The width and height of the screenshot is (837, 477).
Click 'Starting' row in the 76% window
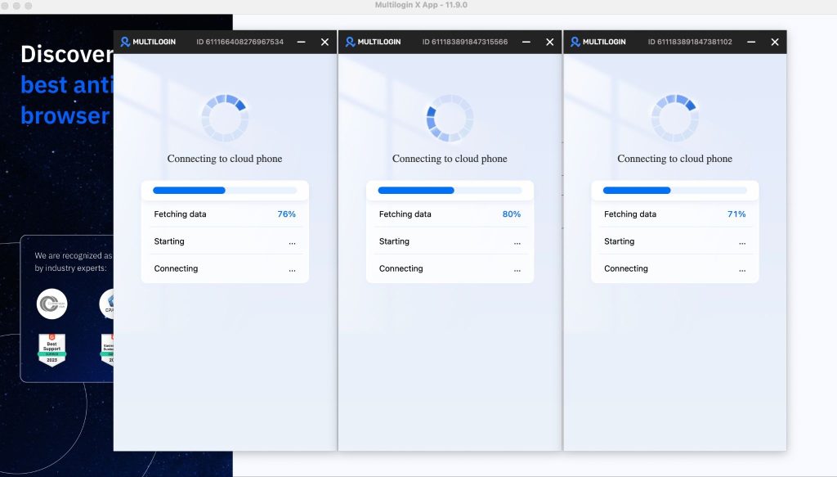(225, 241)
